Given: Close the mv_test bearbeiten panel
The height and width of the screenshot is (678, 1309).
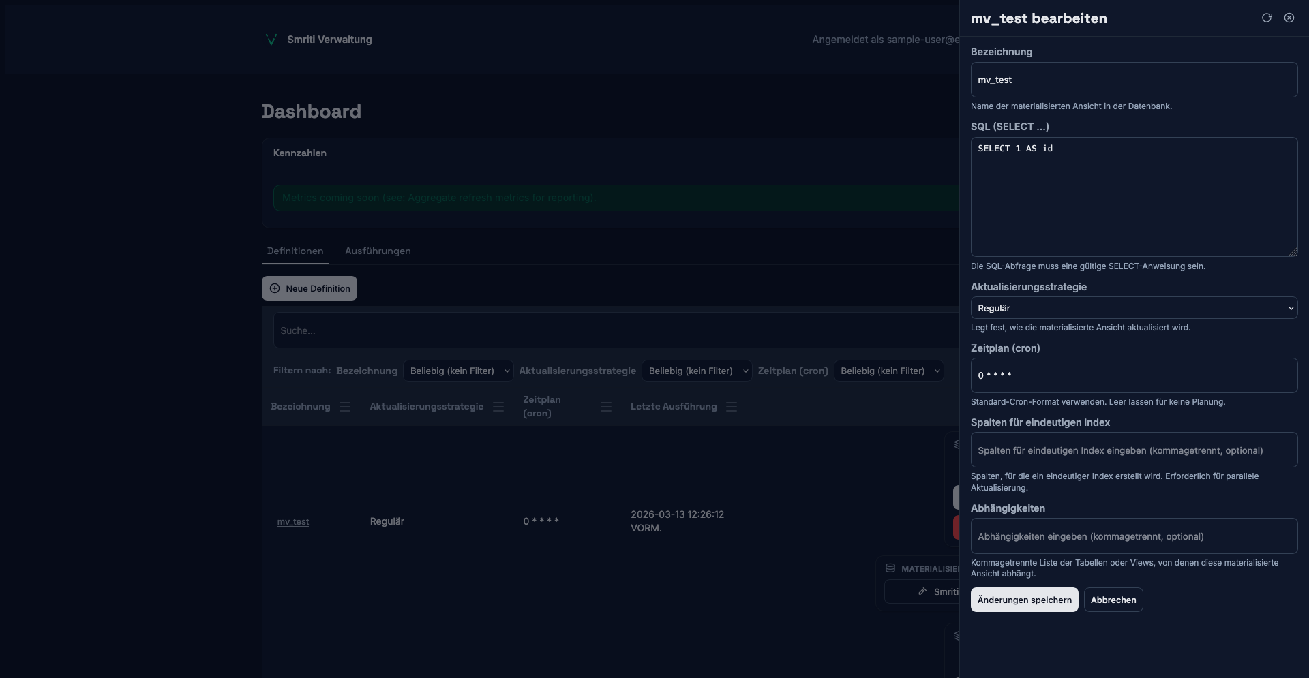Looking at the screenshot, I should click(1289, 18).
